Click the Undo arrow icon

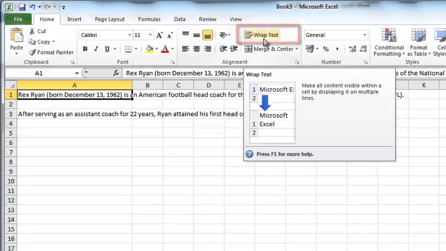point(32,7)
